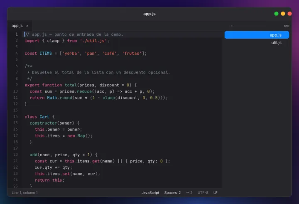The height and width of the screenshot is (204, 299).
Task: Click line number 9 in the gutter
Action: coord(17,85)
